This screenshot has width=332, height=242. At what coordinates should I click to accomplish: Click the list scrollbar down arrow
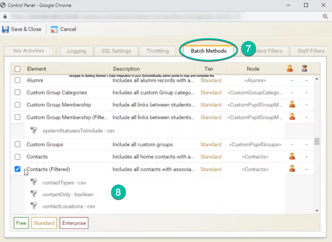[317, 211]
